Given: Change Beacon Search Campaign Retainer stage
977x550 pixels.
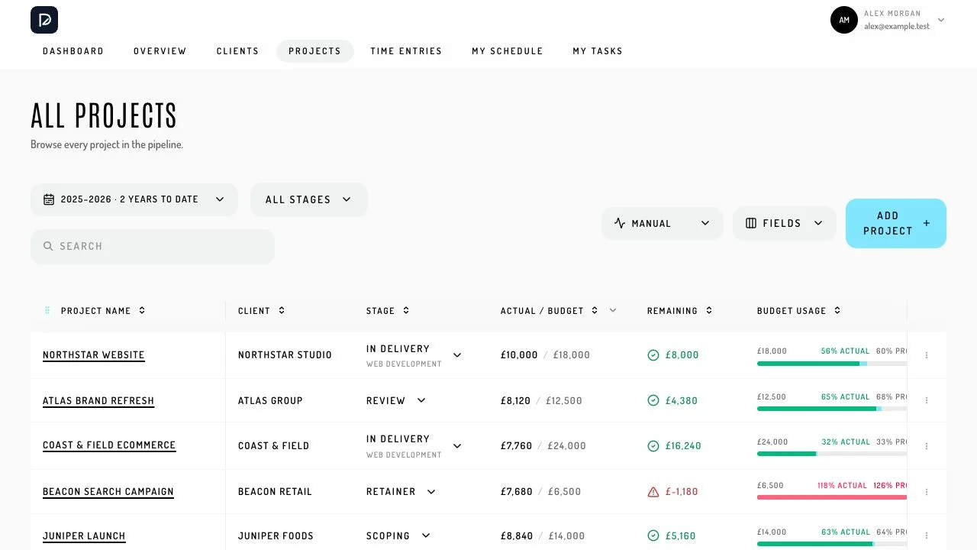Looking at the screenshot, I should (x=401, y=492).
